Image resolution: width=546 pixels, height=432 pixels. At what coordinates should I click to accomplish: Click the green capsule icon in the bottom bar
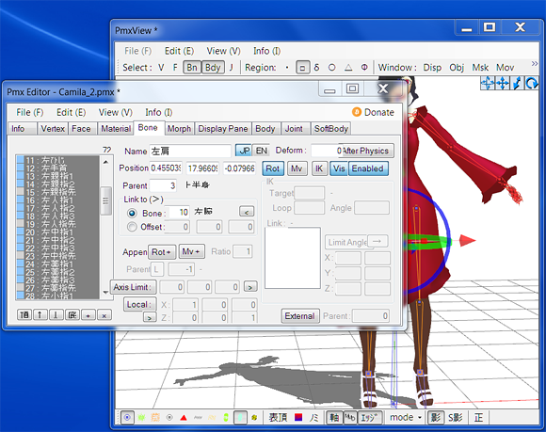point(226,417)
